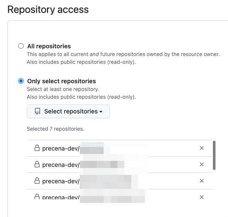
Task: Click the repo icon in Select repositories button
Action: point(37,111)
